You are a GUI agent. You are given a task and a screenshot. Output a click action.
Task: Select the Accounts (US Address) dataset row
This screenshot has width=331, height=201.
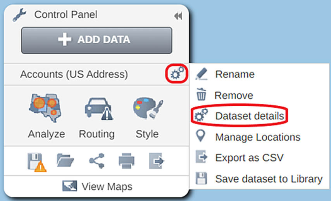pos(96,74)
